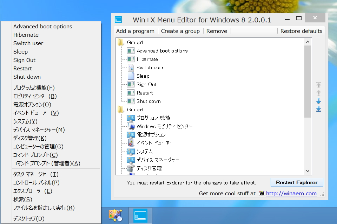This screenshot has height=224, width=337.
Task: Open the paint palette app on taskbar
Action: pos(115,216)
